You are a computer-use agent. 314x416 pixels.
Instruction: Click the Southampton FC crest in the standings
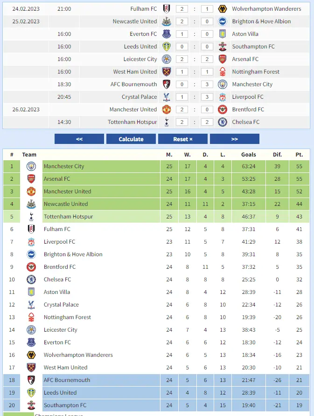pos(31,405)
